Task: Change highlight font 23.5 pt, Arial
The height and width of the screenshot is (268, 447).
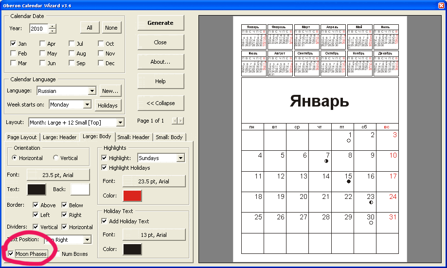Action: (154, 181)
